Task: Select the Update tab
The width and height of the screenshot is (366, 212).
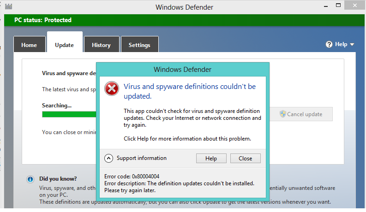Action: [x=65, y=42]
